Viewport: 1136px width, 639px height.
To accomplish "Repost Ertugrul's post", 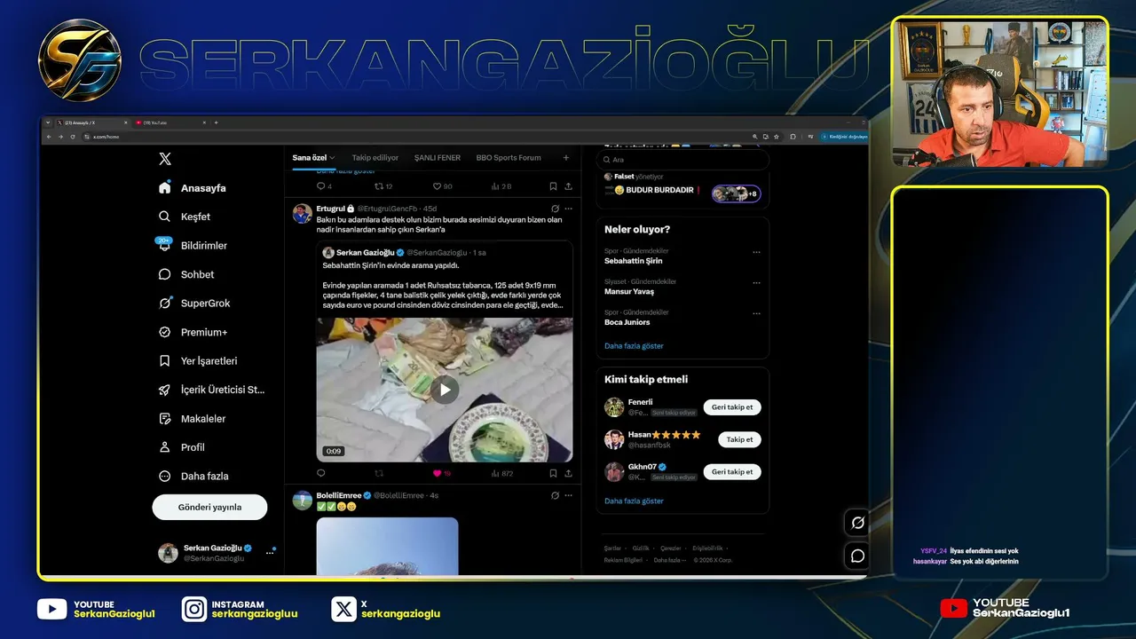I will 379,474.
